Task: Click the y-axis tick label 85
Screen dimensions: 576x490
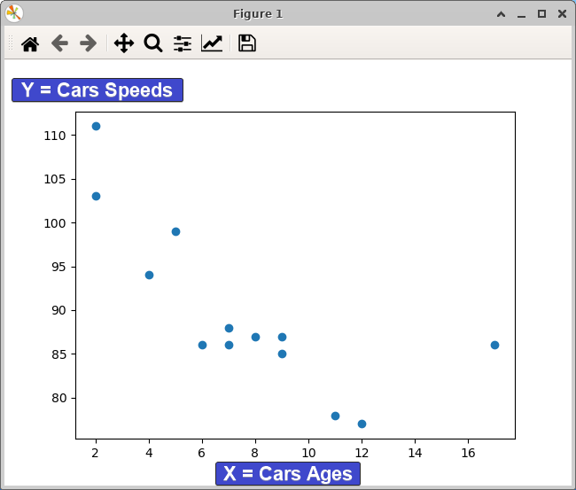Action: point(58,354)
